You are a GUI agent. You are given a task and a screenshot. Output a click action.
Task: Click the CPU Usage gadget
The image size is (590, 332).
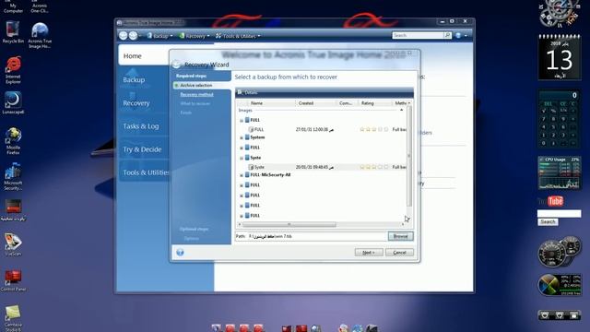pyautogui.click(x=560, y=172)
